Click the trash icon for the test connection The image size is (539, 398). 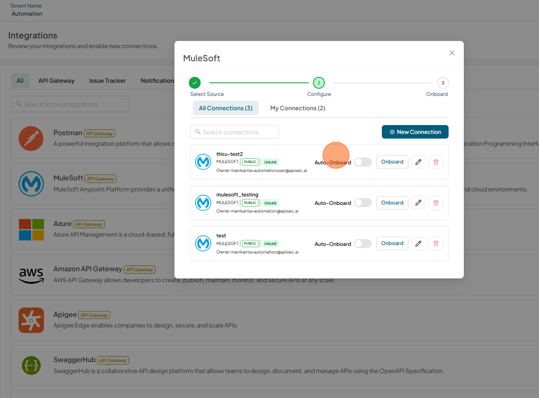click(436, 243)
